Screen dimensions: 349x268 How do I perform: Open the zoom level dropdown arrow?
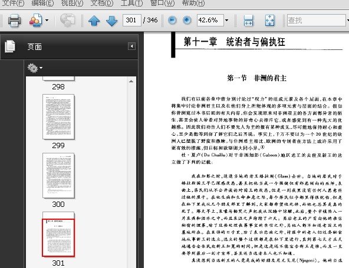(x=226, y=21)
